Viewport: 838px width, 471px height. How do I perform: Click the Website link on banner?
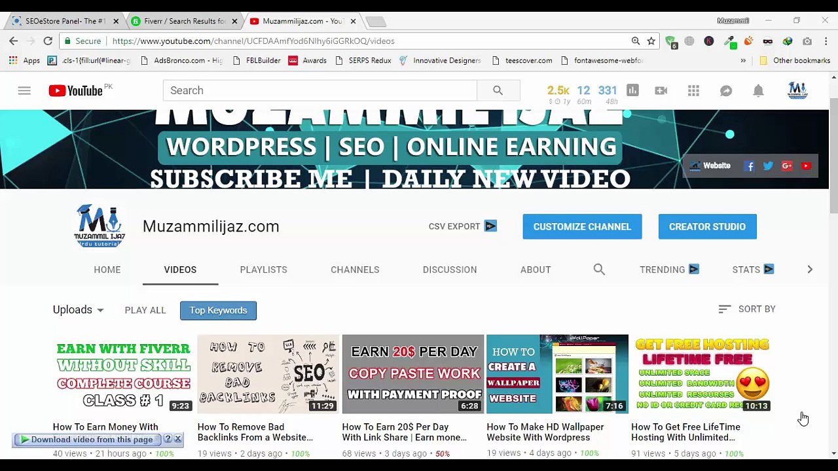pos(710,166)
